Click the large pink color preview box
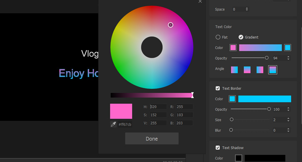Image resolution: width=302 pixels, height=162 pixels. [121, 111]
